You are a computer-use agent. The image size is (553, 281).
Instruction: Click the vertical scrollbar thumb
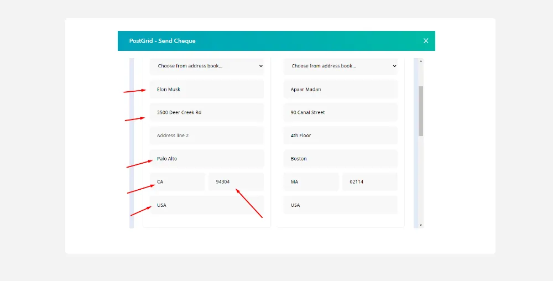[x=421, y=111]
